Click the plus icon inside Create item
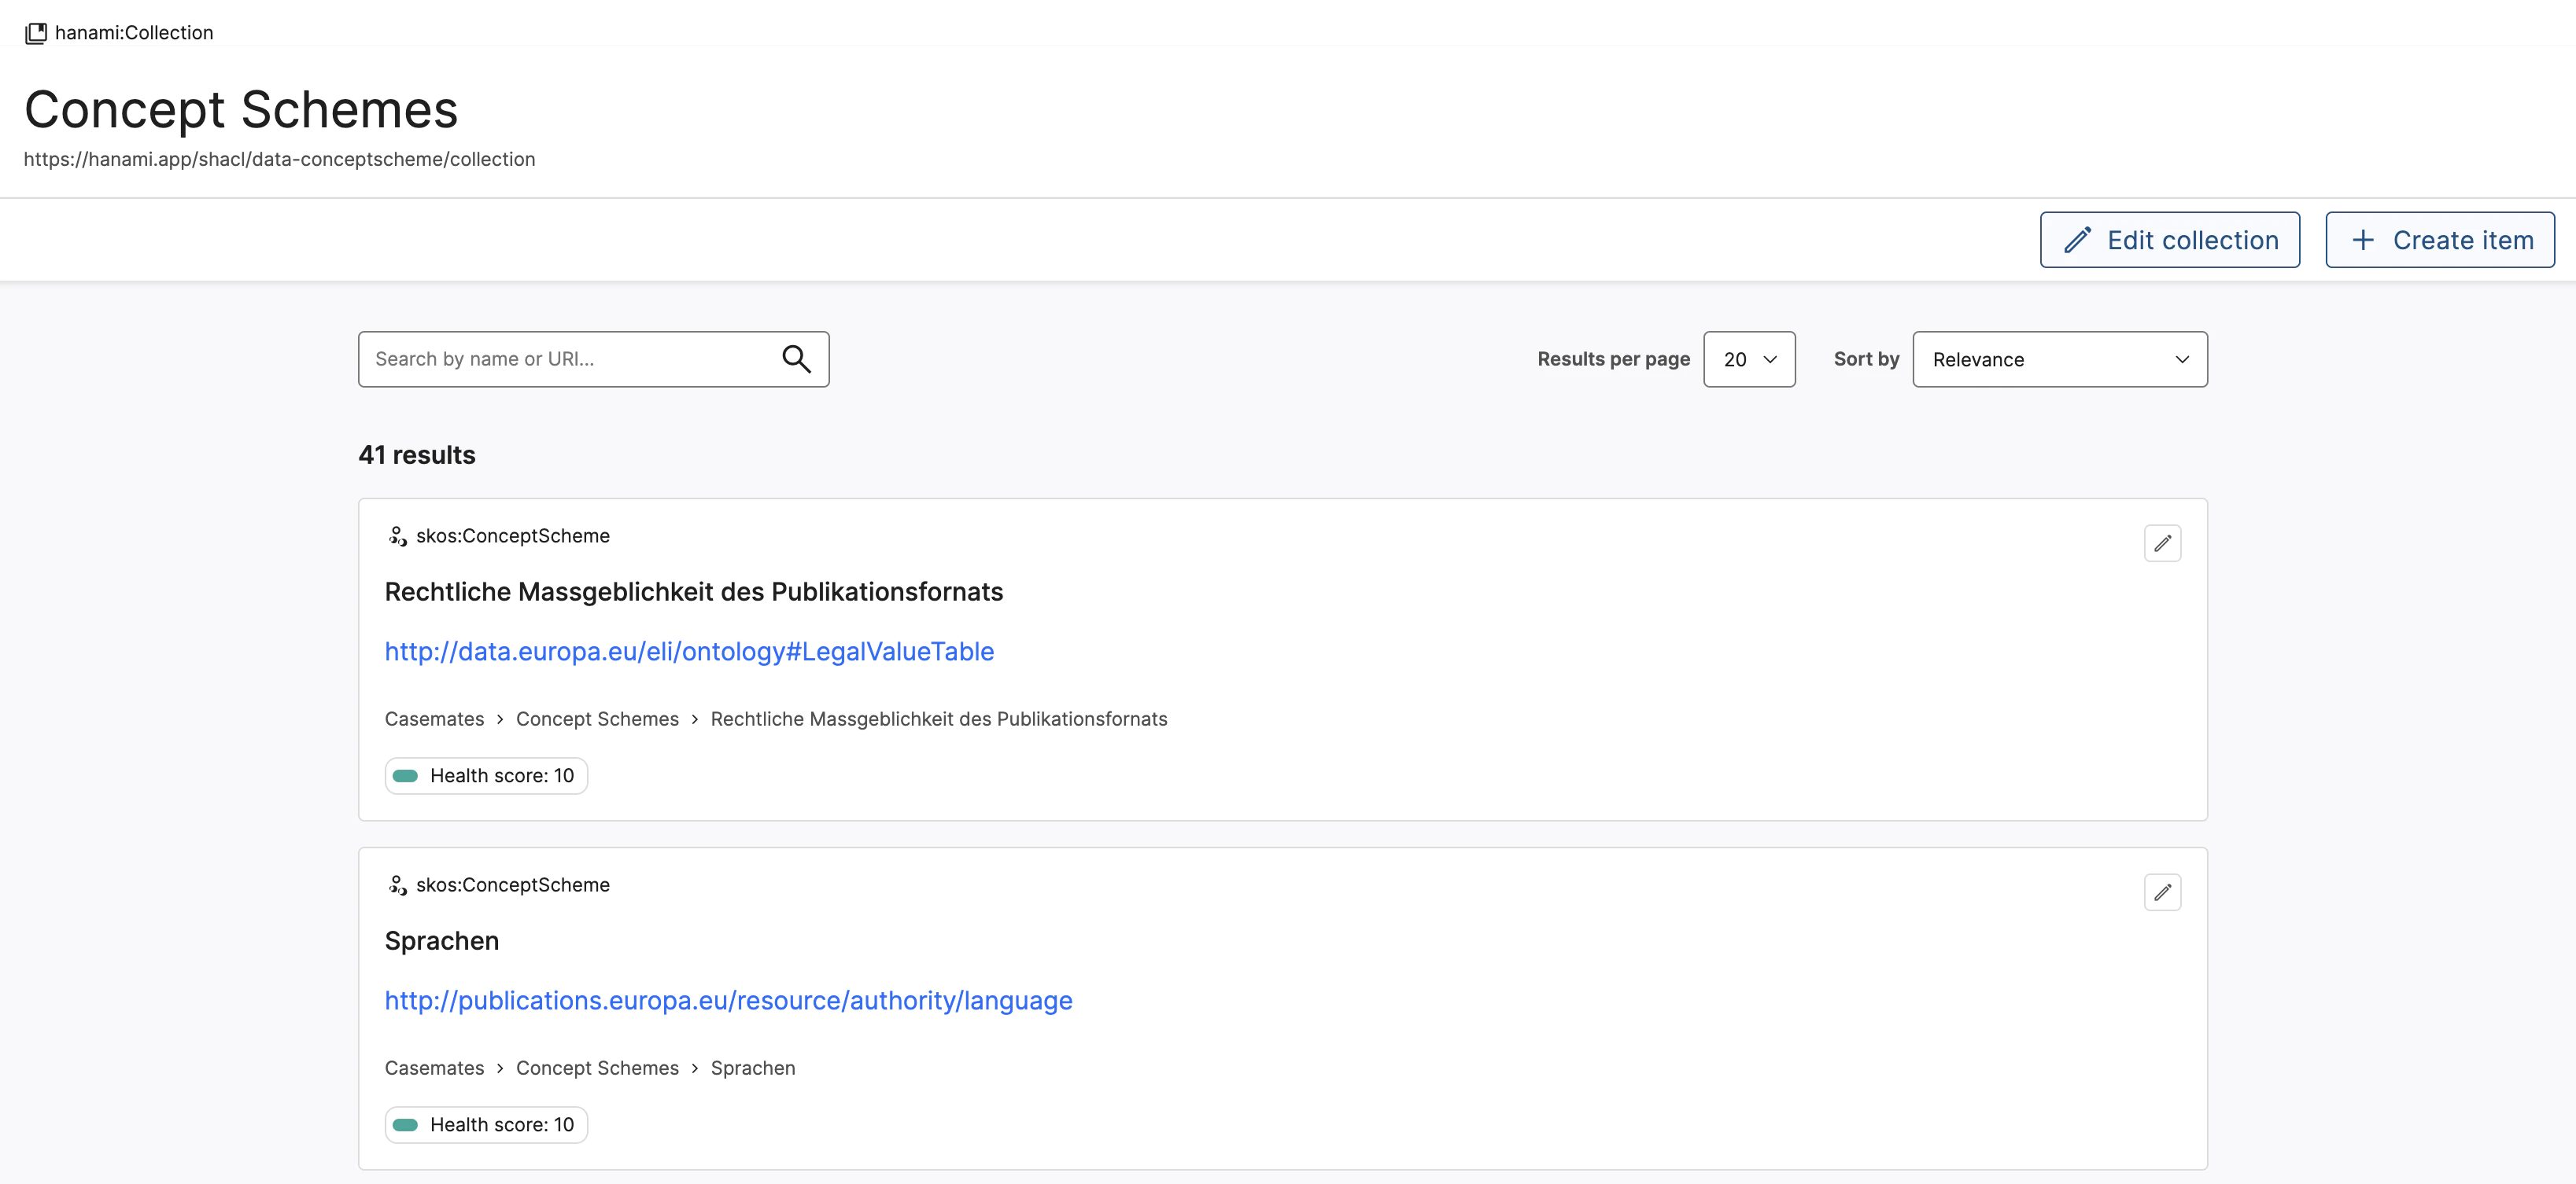 point(2362,240)
